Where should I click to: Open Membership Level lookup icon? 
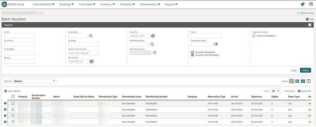click(154, 53)
